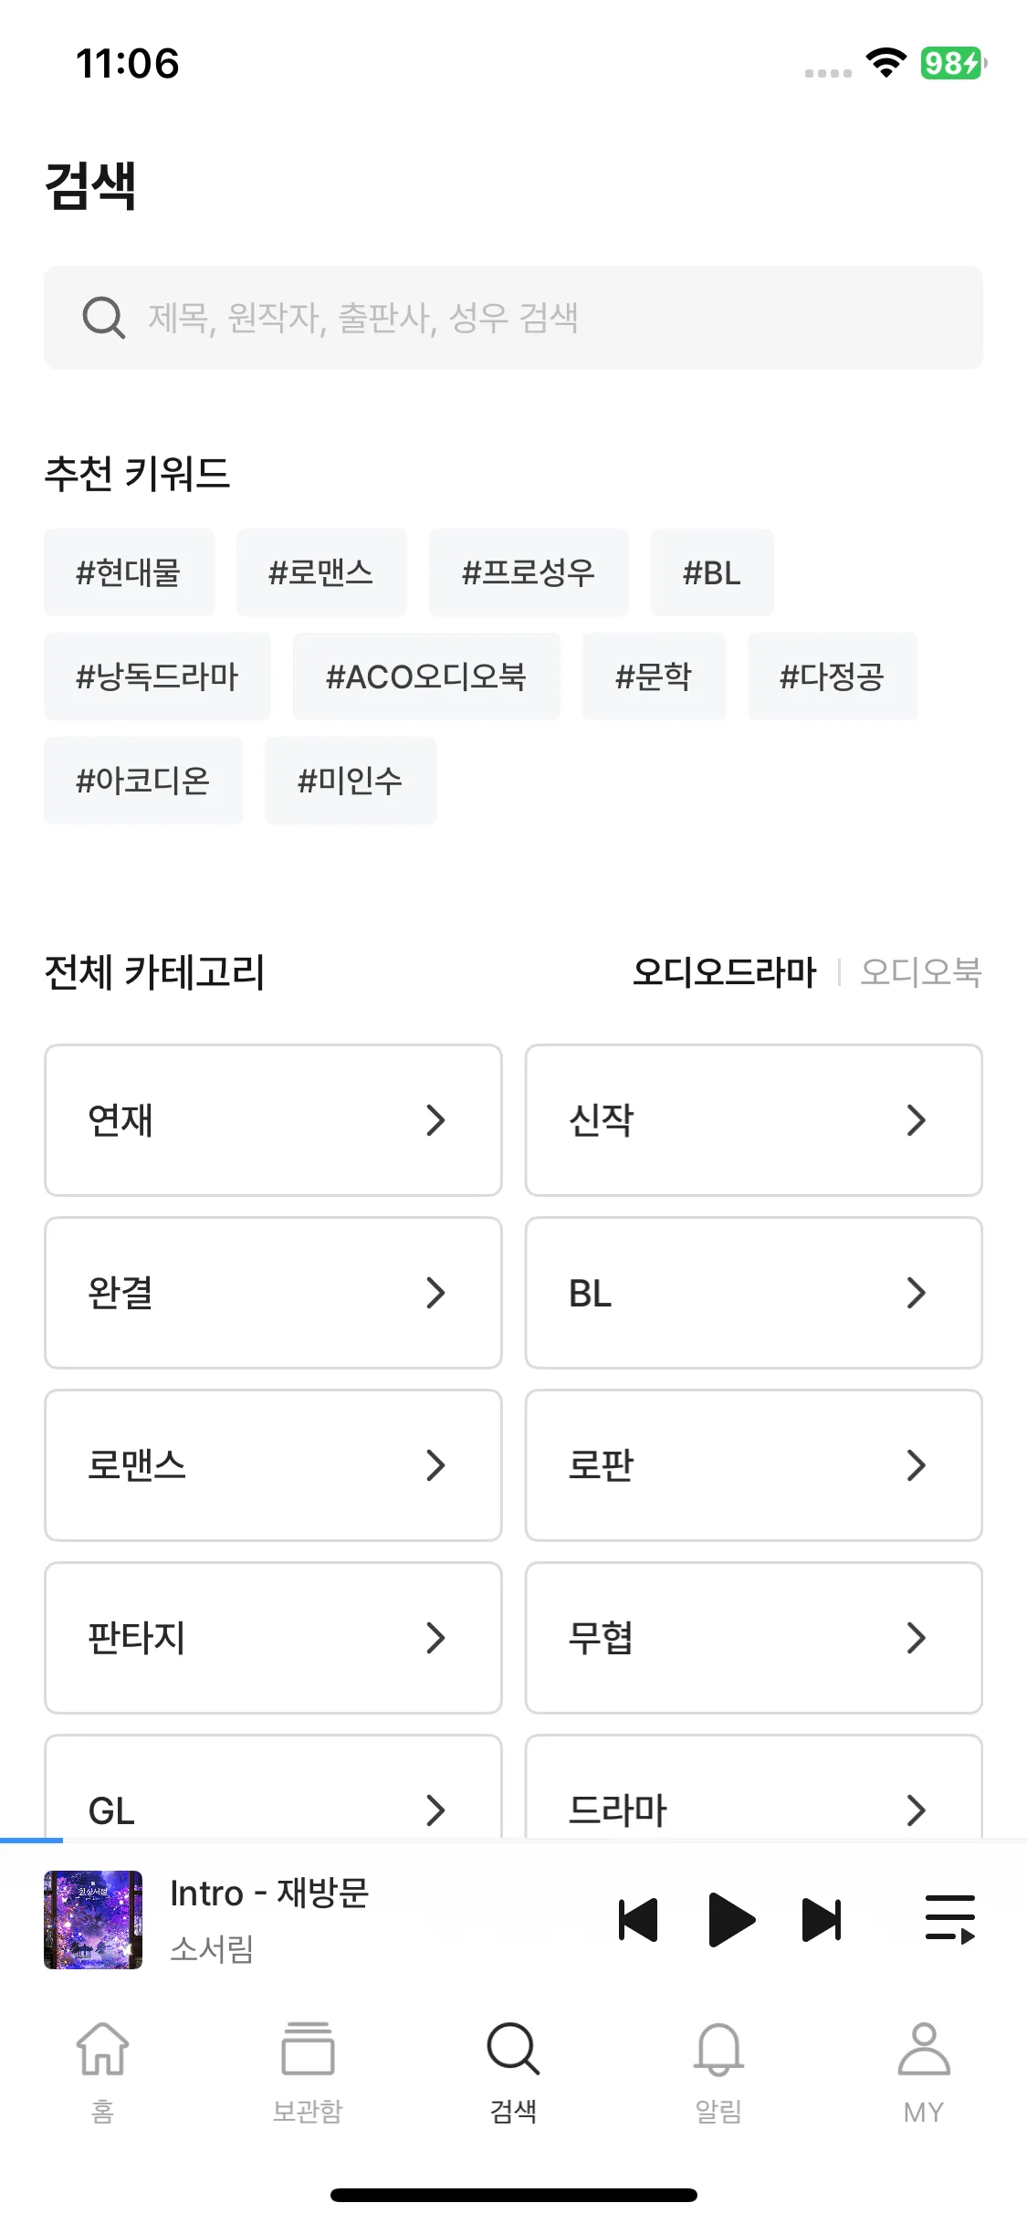The height and width of the screenshot is (2224, 1027).
Task: Tap the magnifying glass in search bar
Action: 103,318
